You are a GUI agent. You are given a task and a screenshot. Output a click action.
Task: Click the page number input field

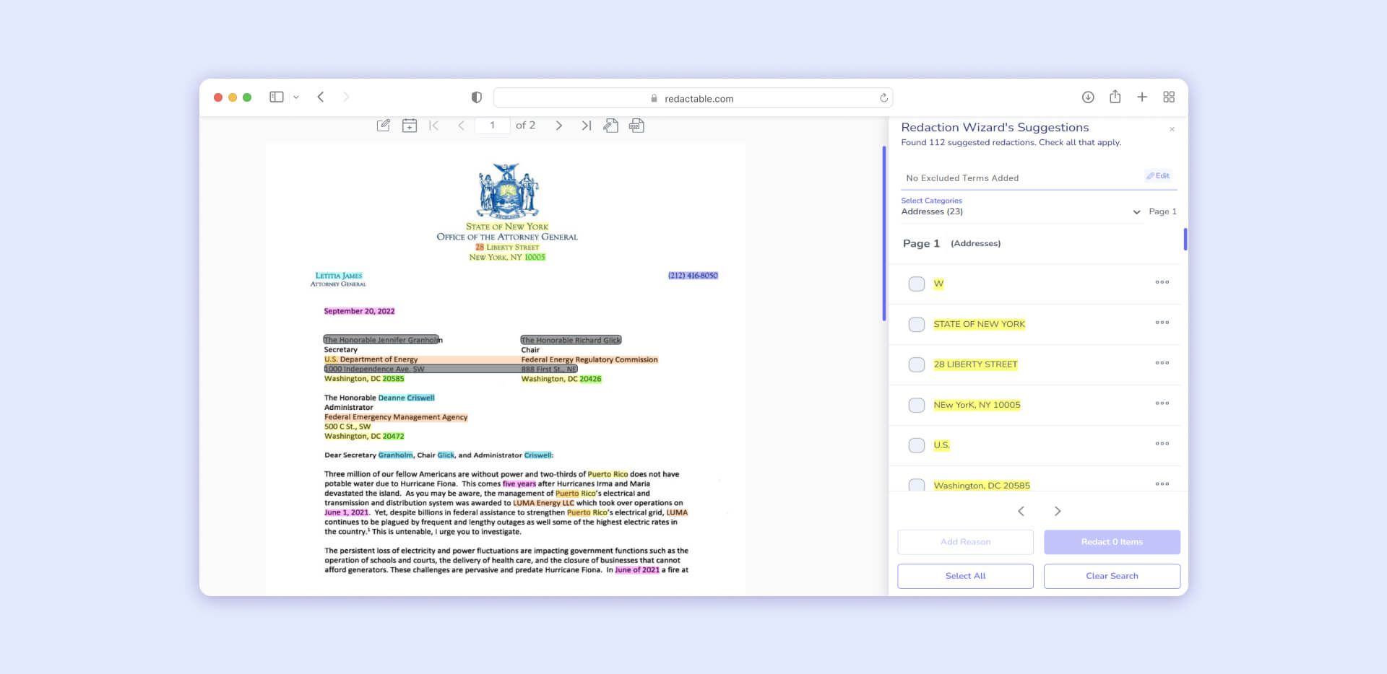click(493, 126)
